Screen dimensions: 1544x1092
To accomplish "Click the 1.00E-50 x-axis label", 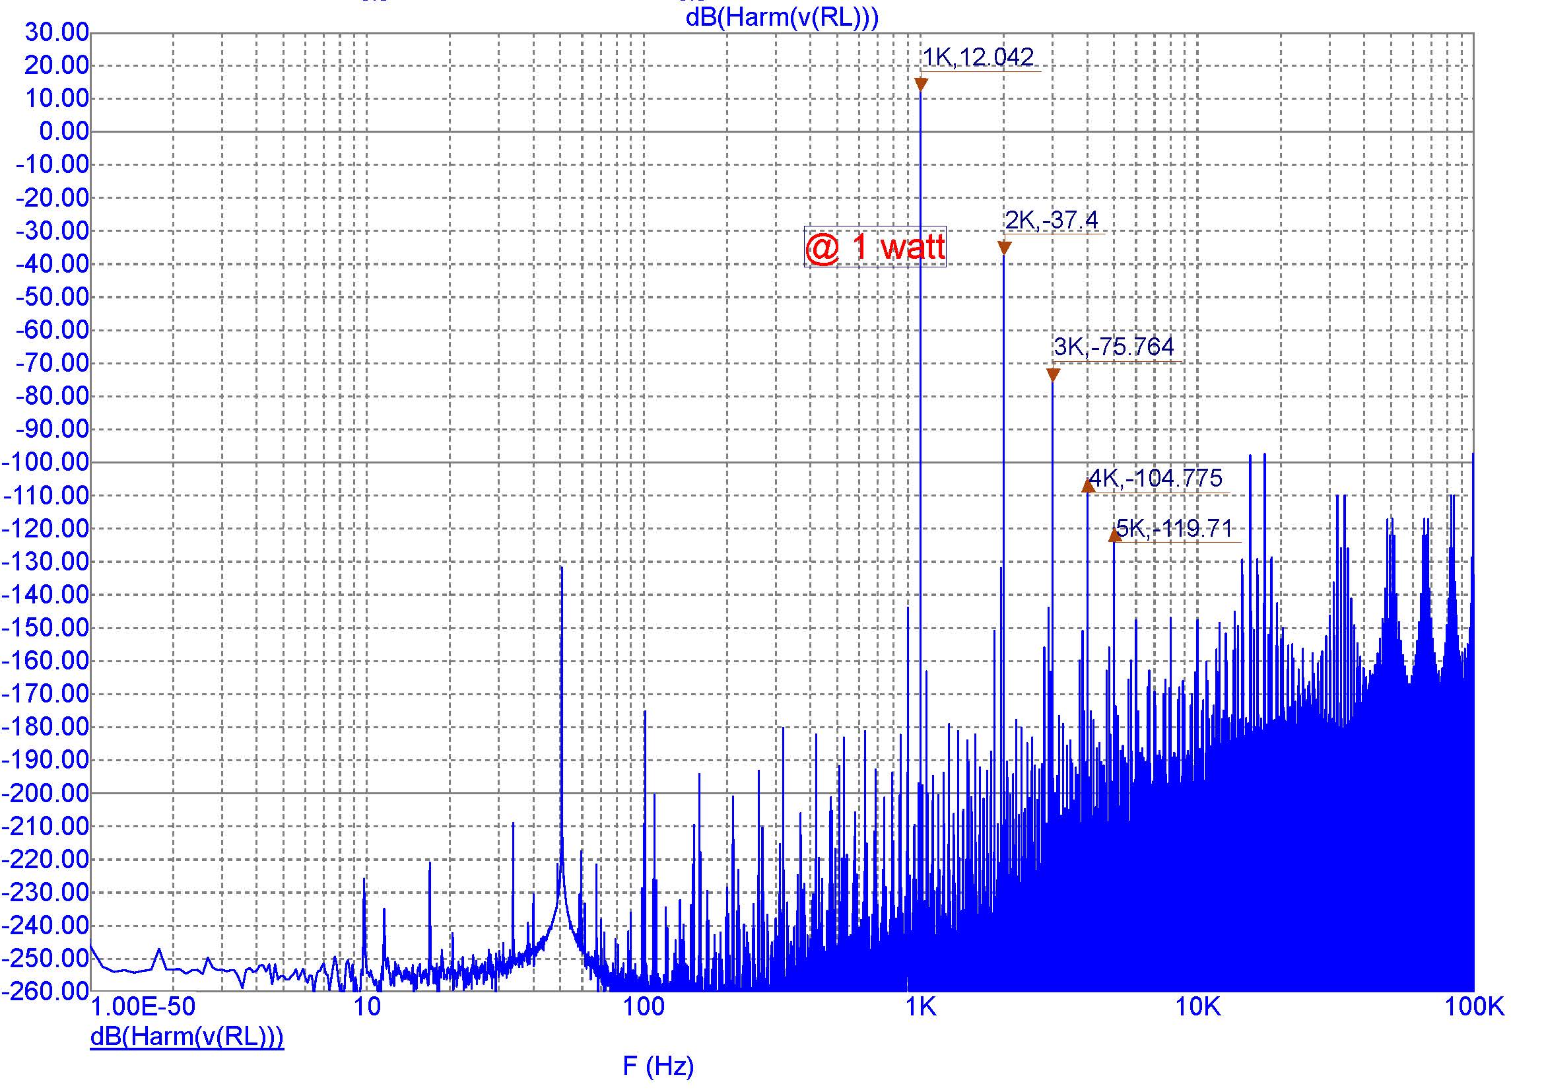I will tap(143, 1007).
